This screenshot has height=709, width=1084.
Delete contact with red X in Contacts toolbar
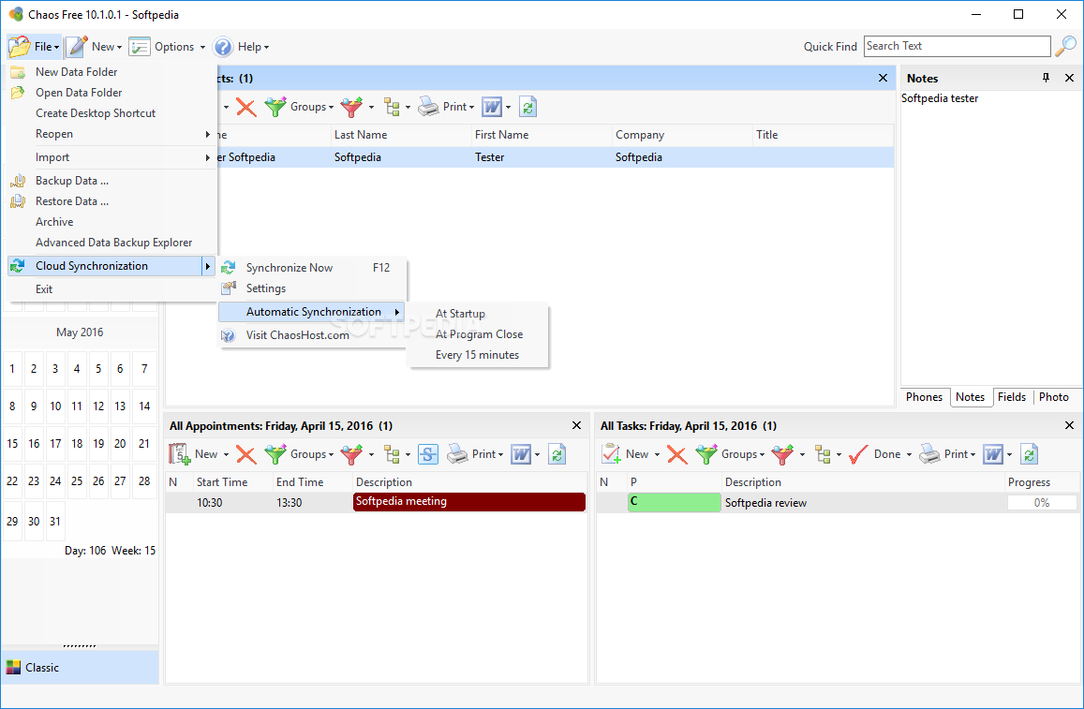[x=246, y=107]
